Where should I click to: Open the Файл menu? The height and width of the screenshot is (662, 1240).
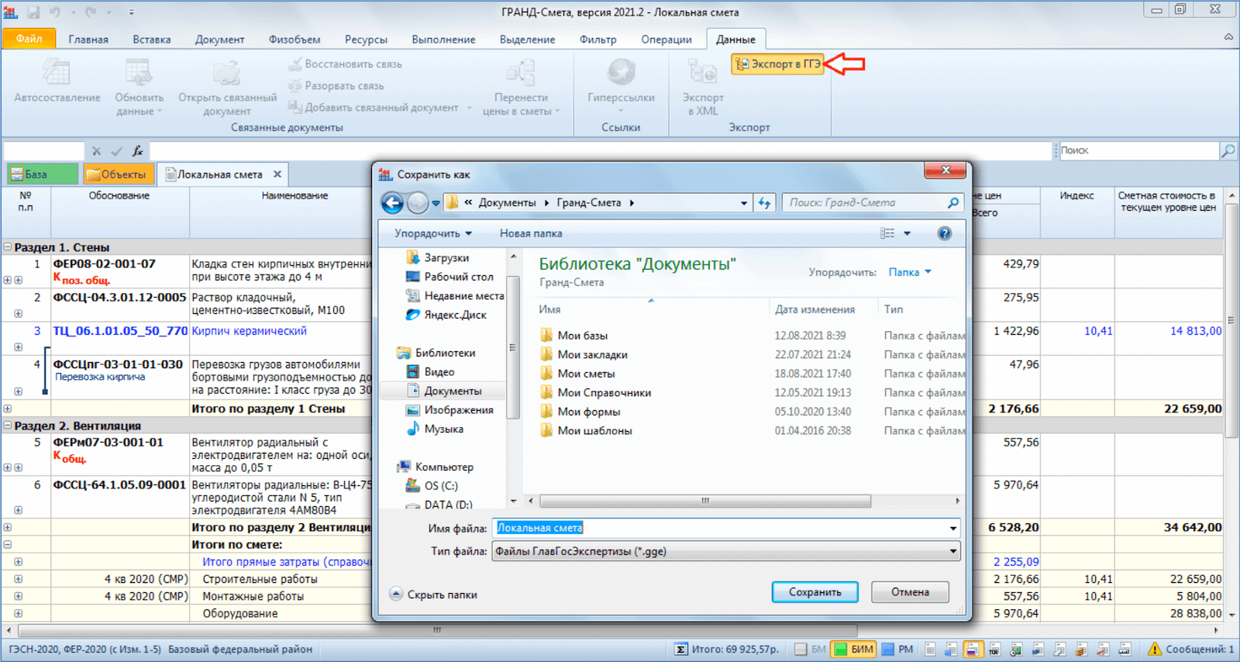click(29, 39)
